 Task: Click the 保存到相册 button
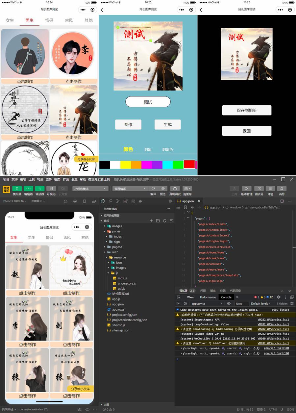click(x=247, y=111)
